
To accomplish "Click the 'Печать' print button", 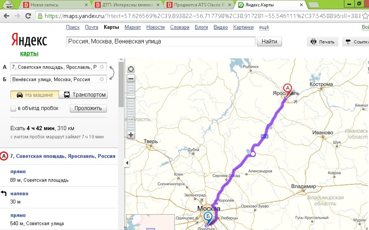I will coord(322,42).
